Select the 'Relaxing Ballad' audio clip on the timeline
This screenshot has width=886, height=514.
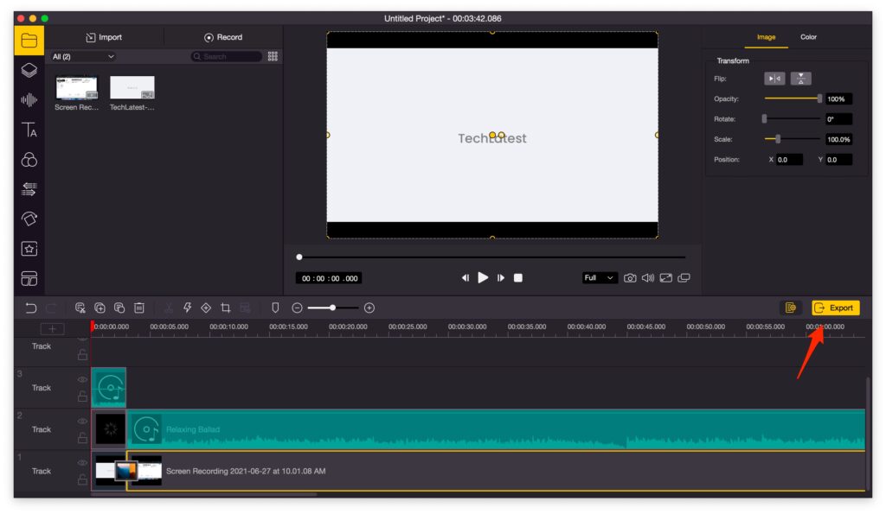496,429
